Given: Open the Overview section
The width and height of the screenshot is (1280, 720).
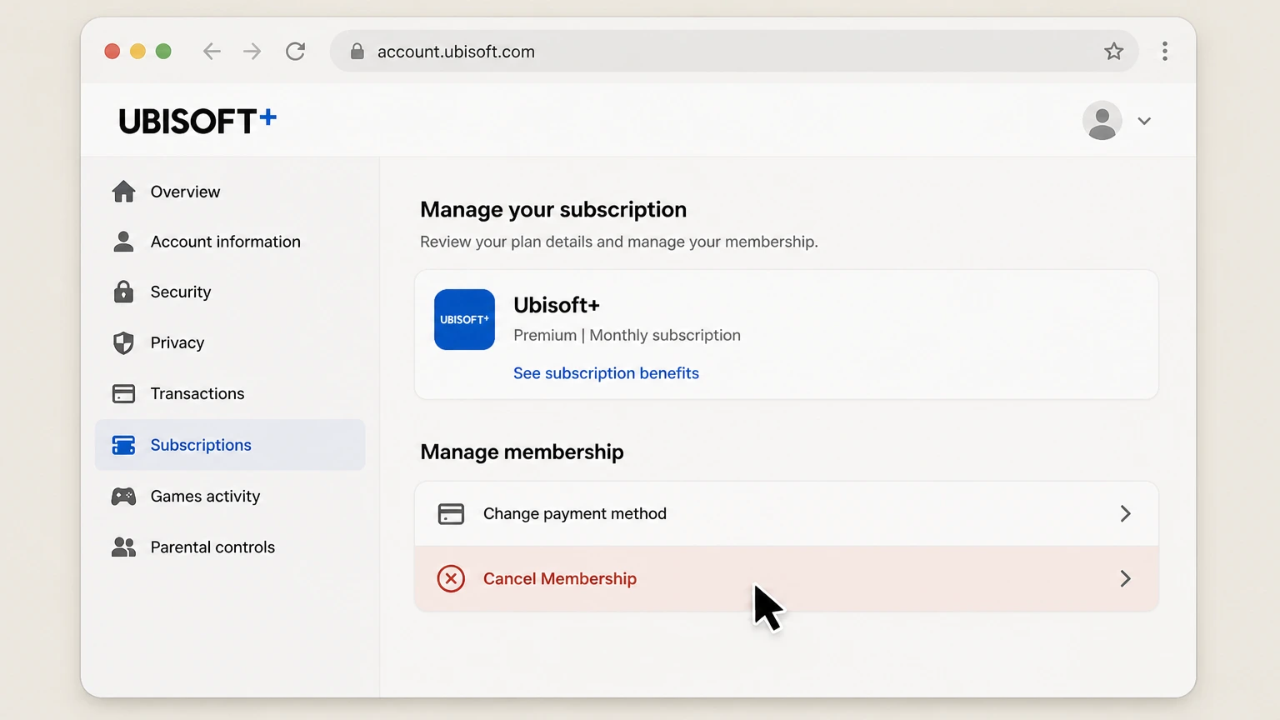Looking at the screenshot, I should pyautogui.click(x=230, y=192).
